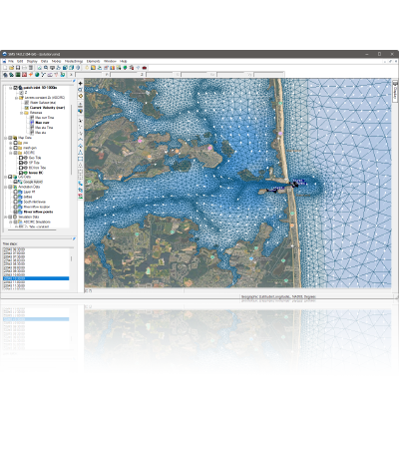Collapse the Simulation Data tree node
Image resolution: width=399 pixels, height=449 pixels.
click(x=6, y=217)
